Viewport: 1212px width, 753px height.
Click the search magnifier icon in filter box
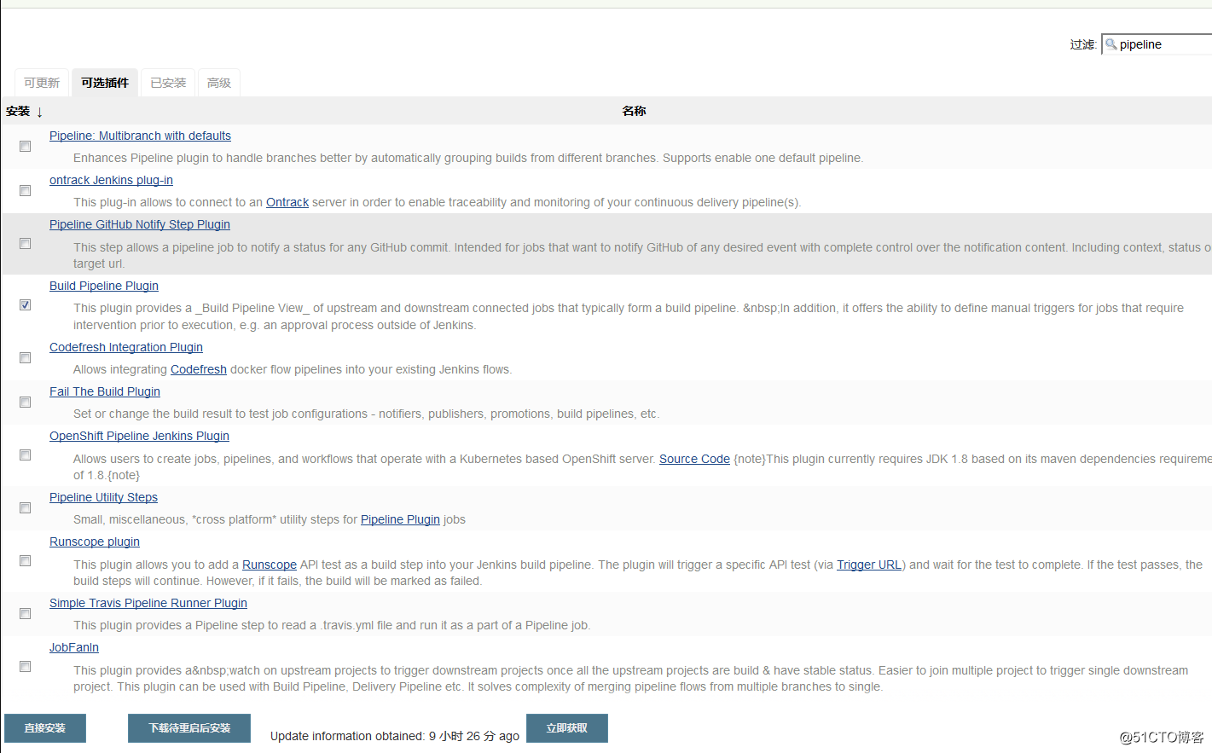(1111, 44)
